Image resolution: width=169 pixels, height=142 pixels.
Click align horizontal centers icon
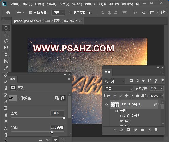109,13
